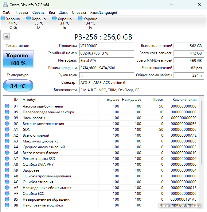Click the Raw-значения column header
The height and width of the screenshot is (212, 207).
(x=185, y=100)
